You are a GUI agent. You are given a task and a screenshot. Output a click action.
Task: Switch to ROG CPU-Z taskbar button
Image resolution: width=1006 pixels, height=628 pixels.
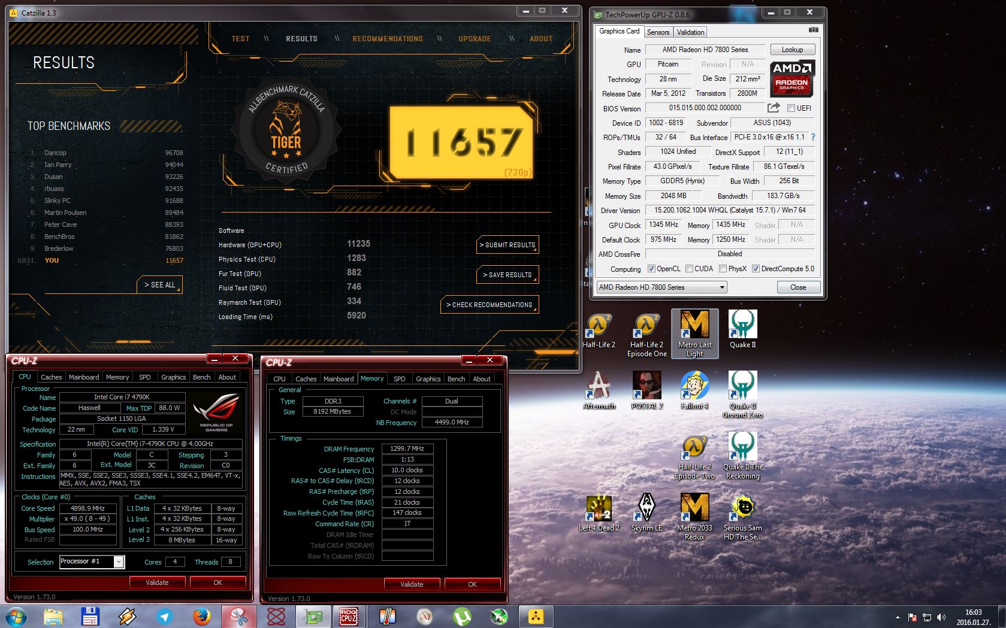(x=349, y=617)
